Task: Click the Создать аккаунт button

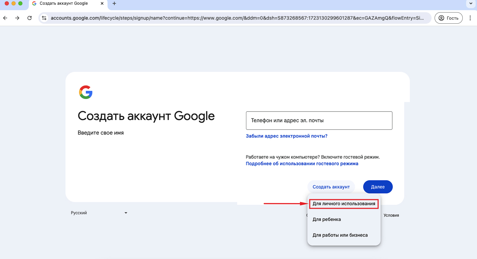Action: [331, 187]
